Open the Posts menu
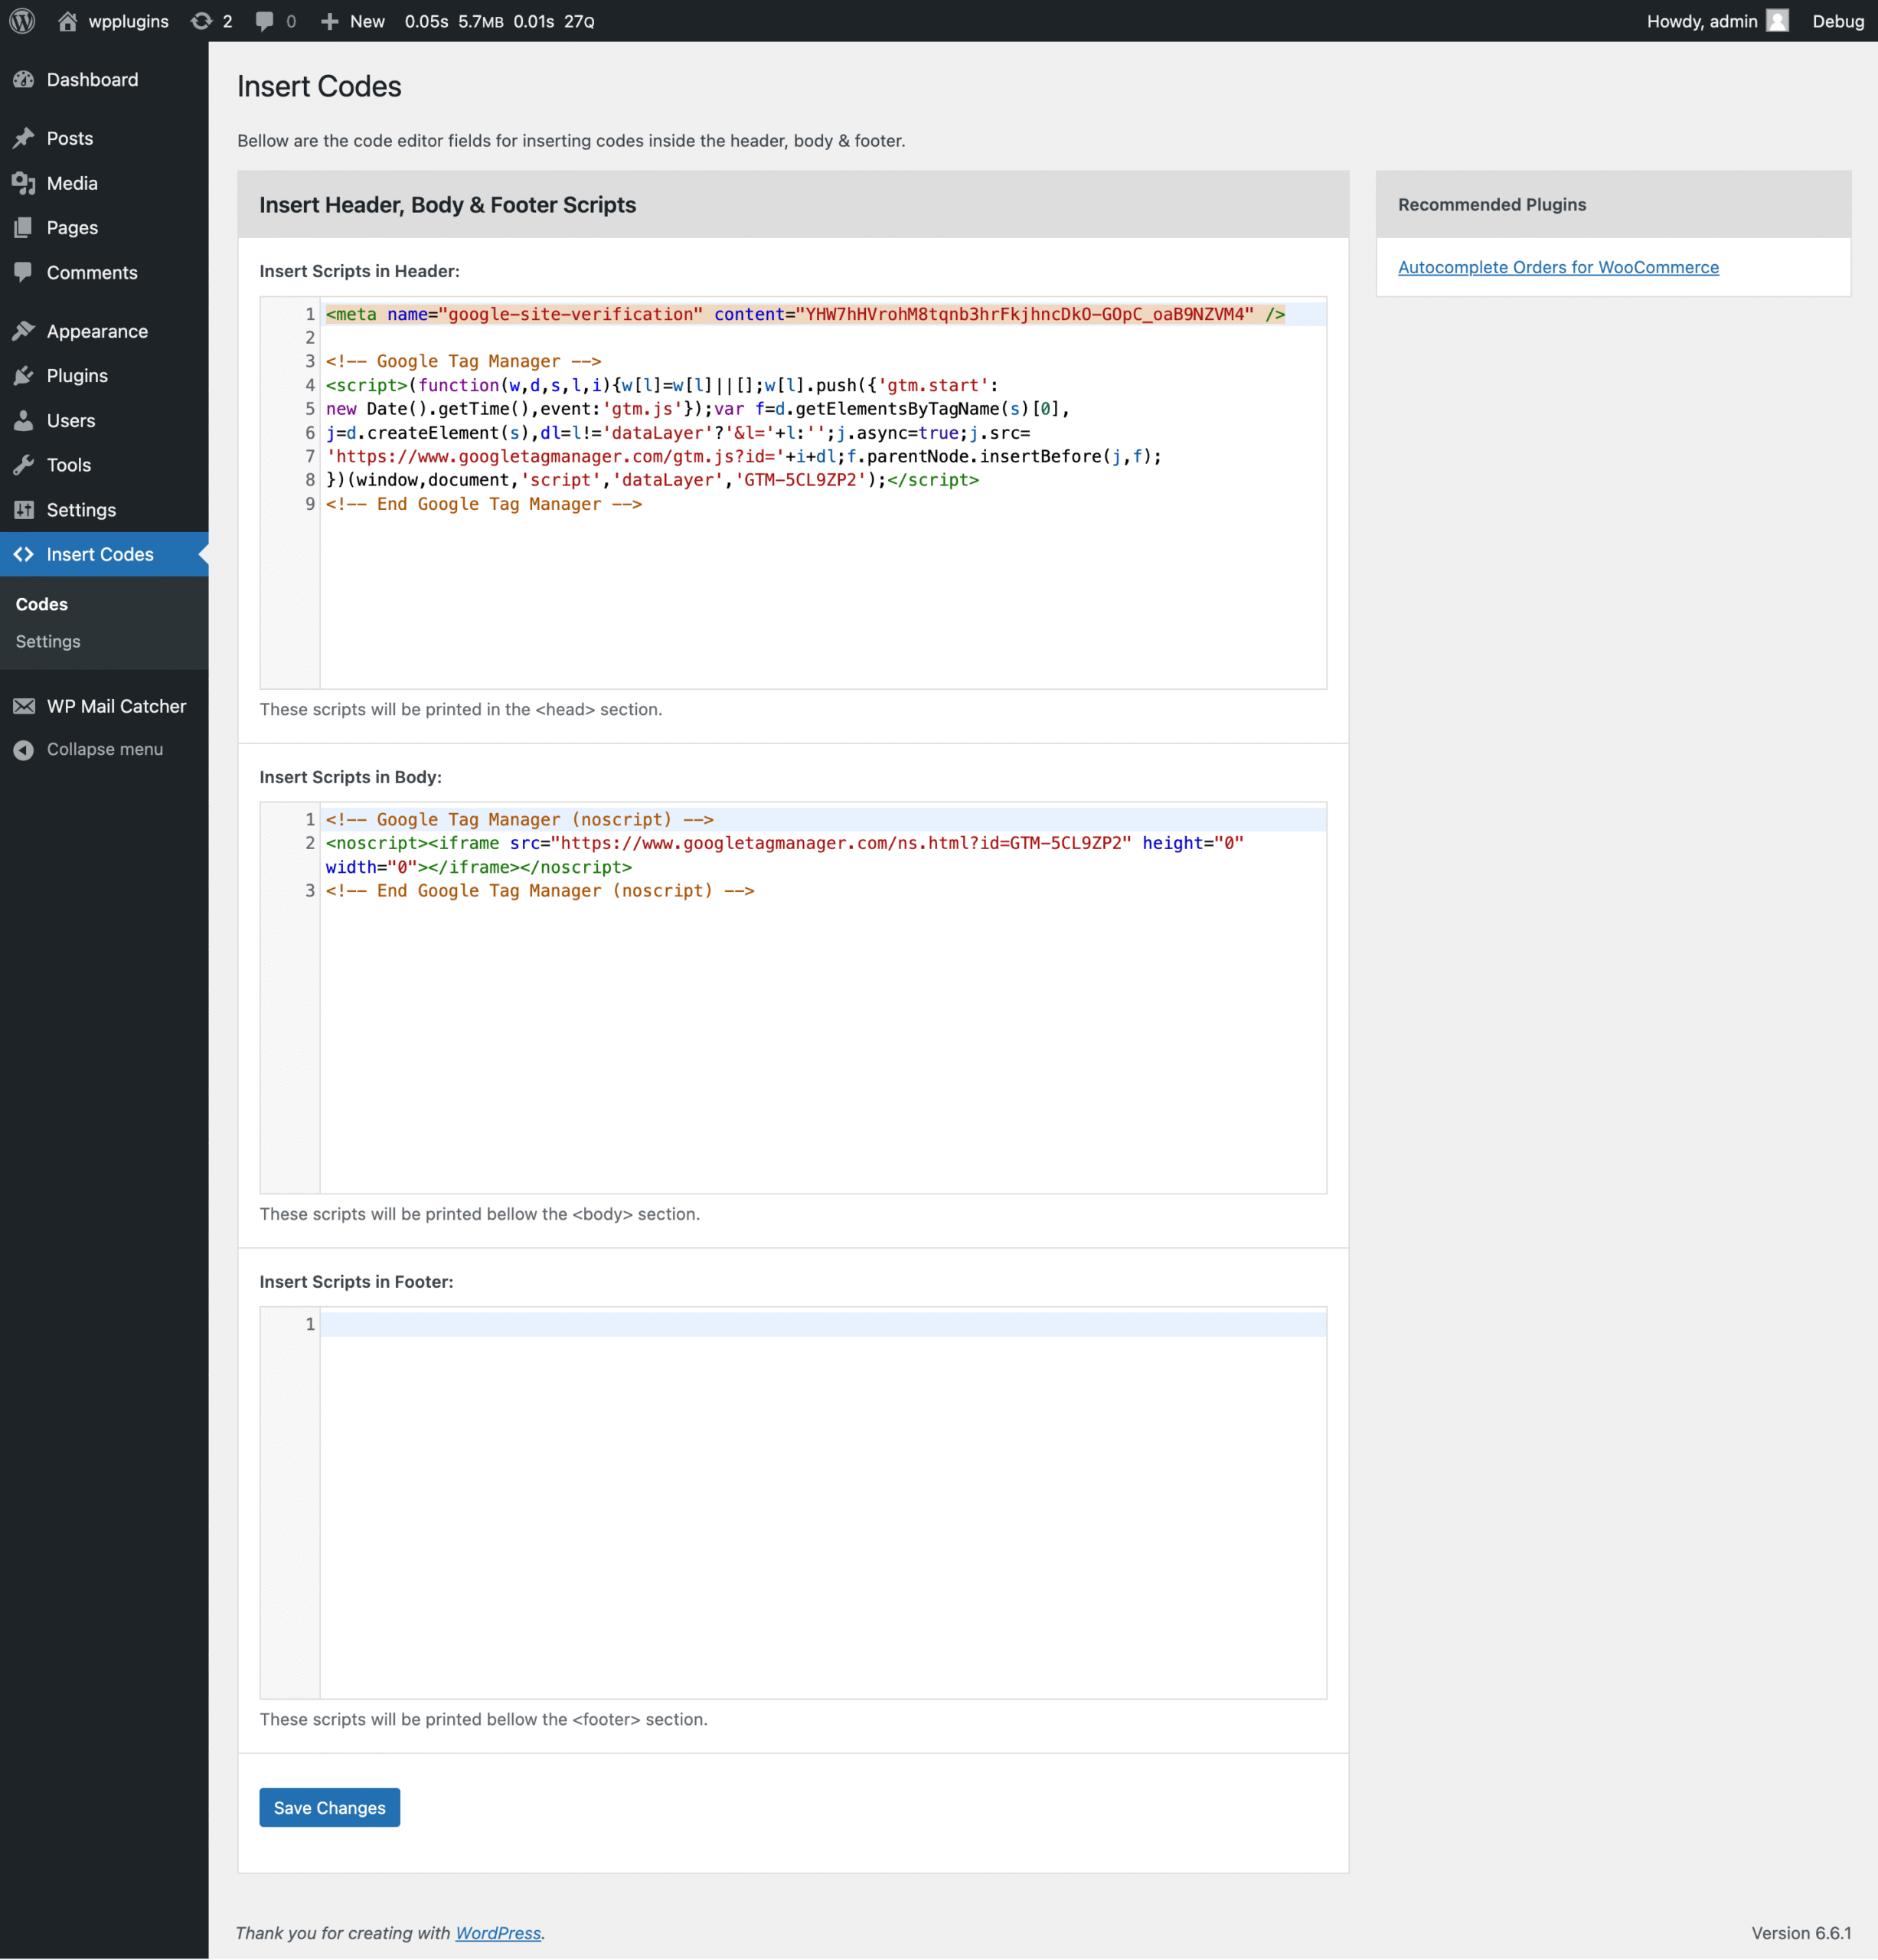Viewport: 1878px width, 1960px height. [104, 138]
